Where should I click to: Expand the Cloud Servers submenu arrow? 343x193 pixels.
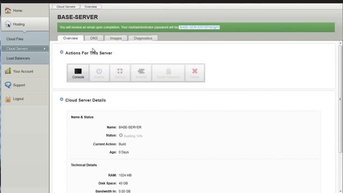pyautogui.click(x=44, y=49)
